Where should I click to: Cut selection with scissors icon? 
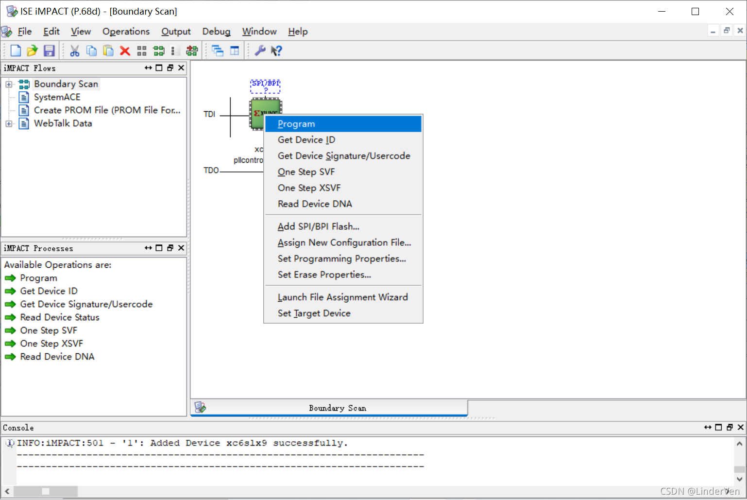pyautogui.click(x=75, y=51)
